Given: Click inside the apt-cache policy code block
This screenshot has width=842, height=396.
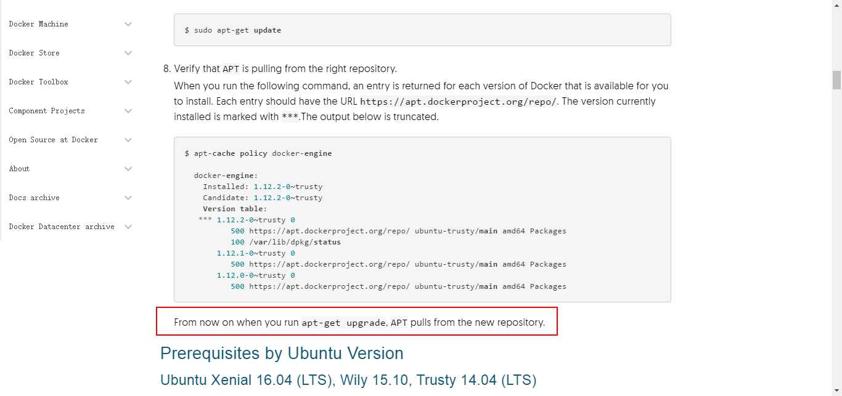Looking at the screenshot, I should [x=422, y=219].
